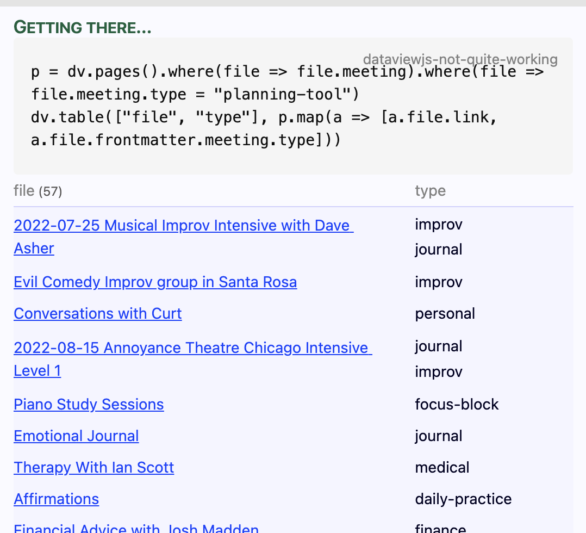The height and width of the screenshot is (533, 586).
Task: Select 'personal' type for Conversations with Curt
Action: tap(445, 313)
